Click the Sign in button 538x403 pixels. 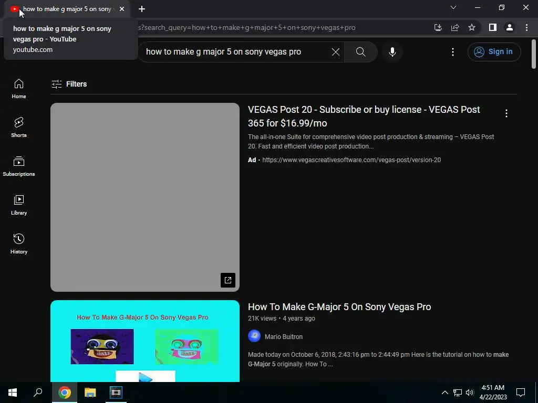pos(494,52)
